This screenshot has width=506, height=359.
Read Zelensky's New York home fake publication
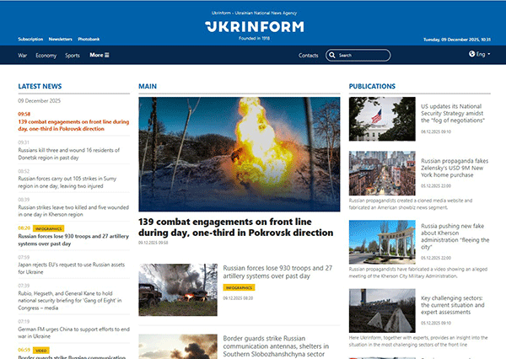click(x=455, y=168)
